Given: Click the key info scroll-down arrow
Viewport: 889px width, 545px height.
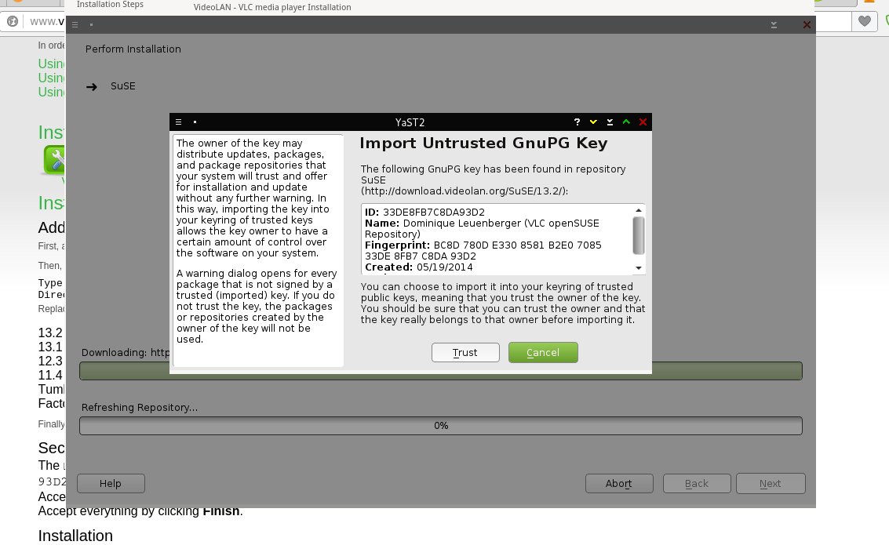Looking at the screenshot, I should pyautogui.click(x=639, y=268).
